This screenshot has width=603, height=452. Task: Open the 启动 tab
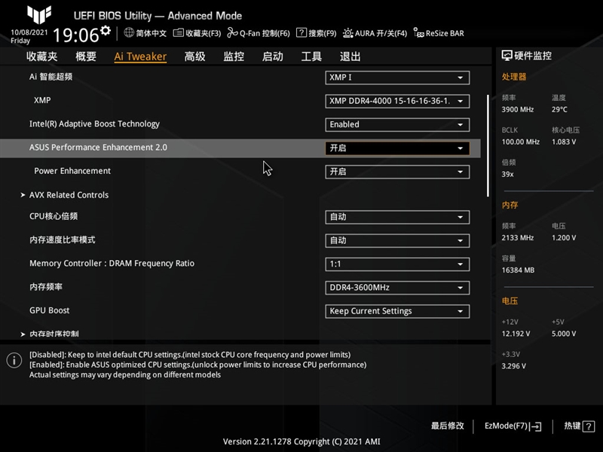click(273, 56)
